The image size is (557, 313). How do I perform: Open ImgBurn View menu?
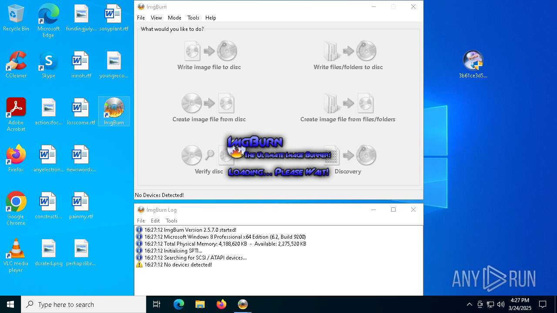tap(156, 18)
